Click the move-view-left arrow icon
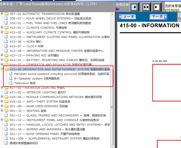The width and height of the screenshot is (181, 148). 156,7
